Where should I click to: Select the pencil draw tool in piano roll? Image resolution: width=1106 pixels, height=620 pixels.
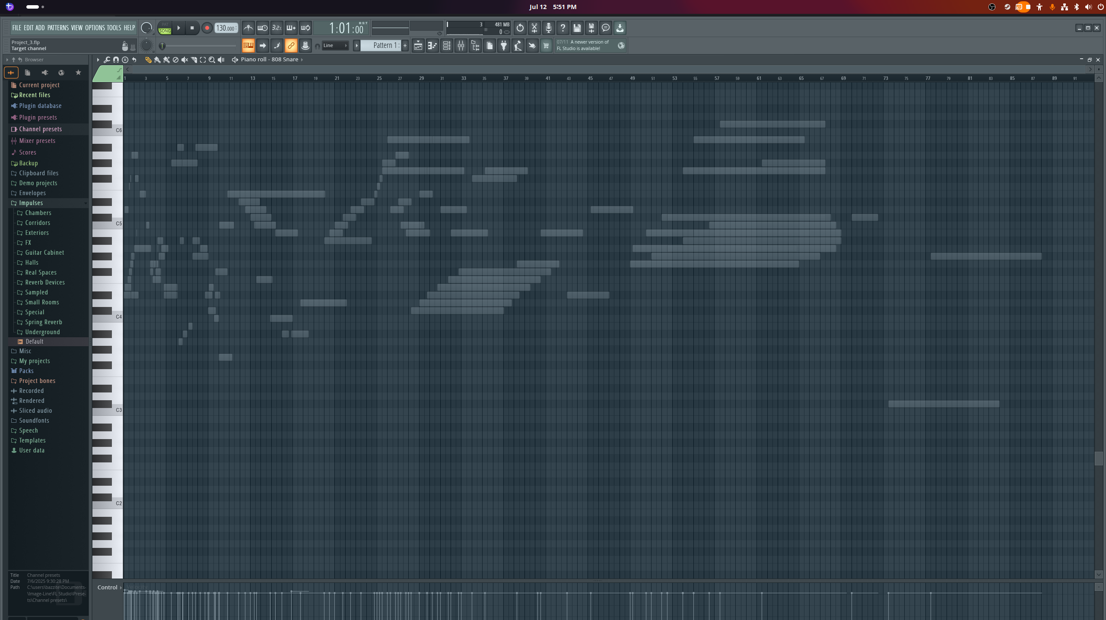pos(148,60)
